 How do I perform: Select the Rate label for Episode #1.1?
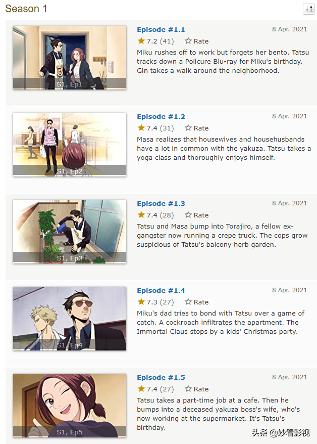201,41
